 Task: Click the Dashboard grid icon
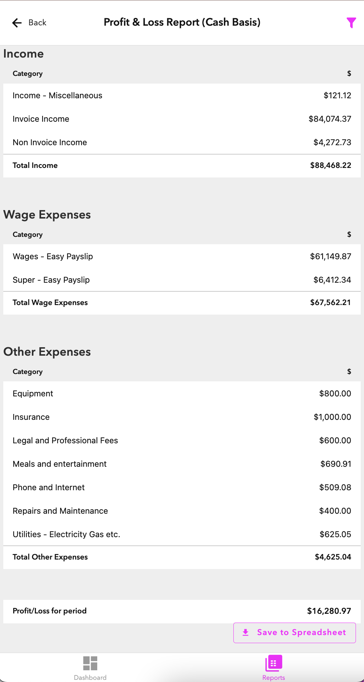[90, 663]
